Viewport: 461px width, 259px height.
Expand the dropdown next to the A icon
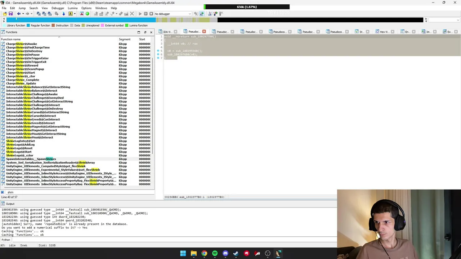pyautogui.click(x=75, y=14)
